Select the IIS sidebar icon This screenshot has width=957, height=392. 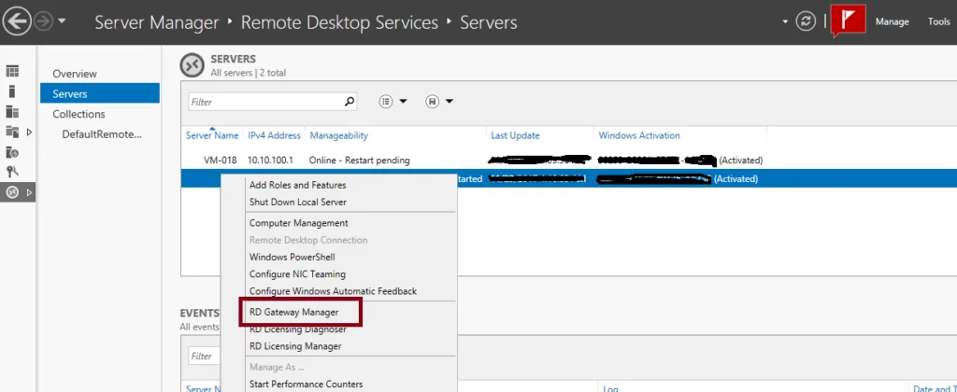pos(12,152)
